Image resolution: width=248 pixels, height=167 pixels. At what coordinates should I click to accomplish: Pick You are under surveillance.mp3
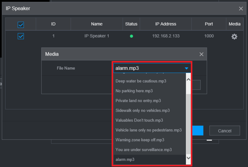(144, 150)
